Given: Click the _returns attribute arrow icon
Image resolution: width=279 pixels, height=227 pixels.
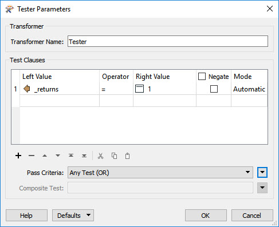Looking at the screenshot, I should (27, 89).
